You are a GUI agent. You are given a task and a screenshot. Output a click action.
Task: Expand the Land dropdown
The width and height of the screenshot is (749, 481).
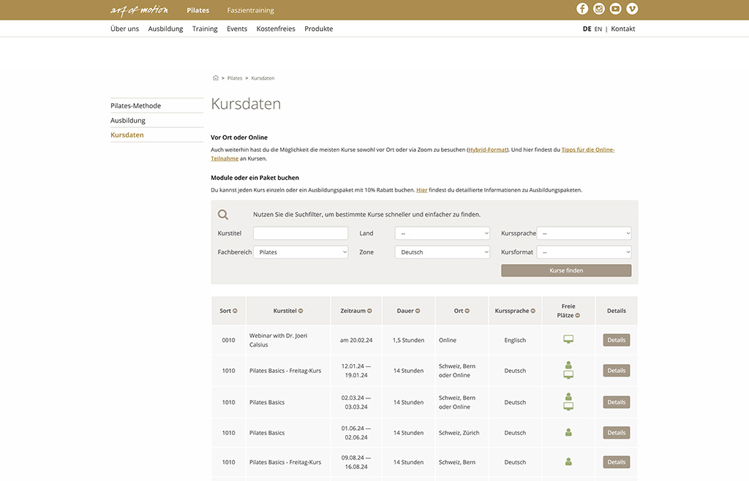coord(442,233)
